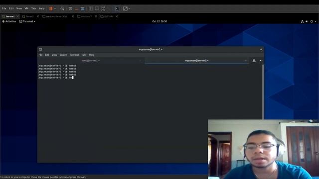The image size is (319, 179).
Task: Take a snapshot with the clock icon
Action: [70, 8]
